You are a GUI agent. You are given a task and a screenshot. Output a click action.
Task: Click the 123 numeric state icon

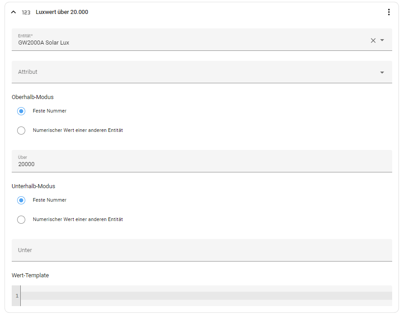click(26, 13)
